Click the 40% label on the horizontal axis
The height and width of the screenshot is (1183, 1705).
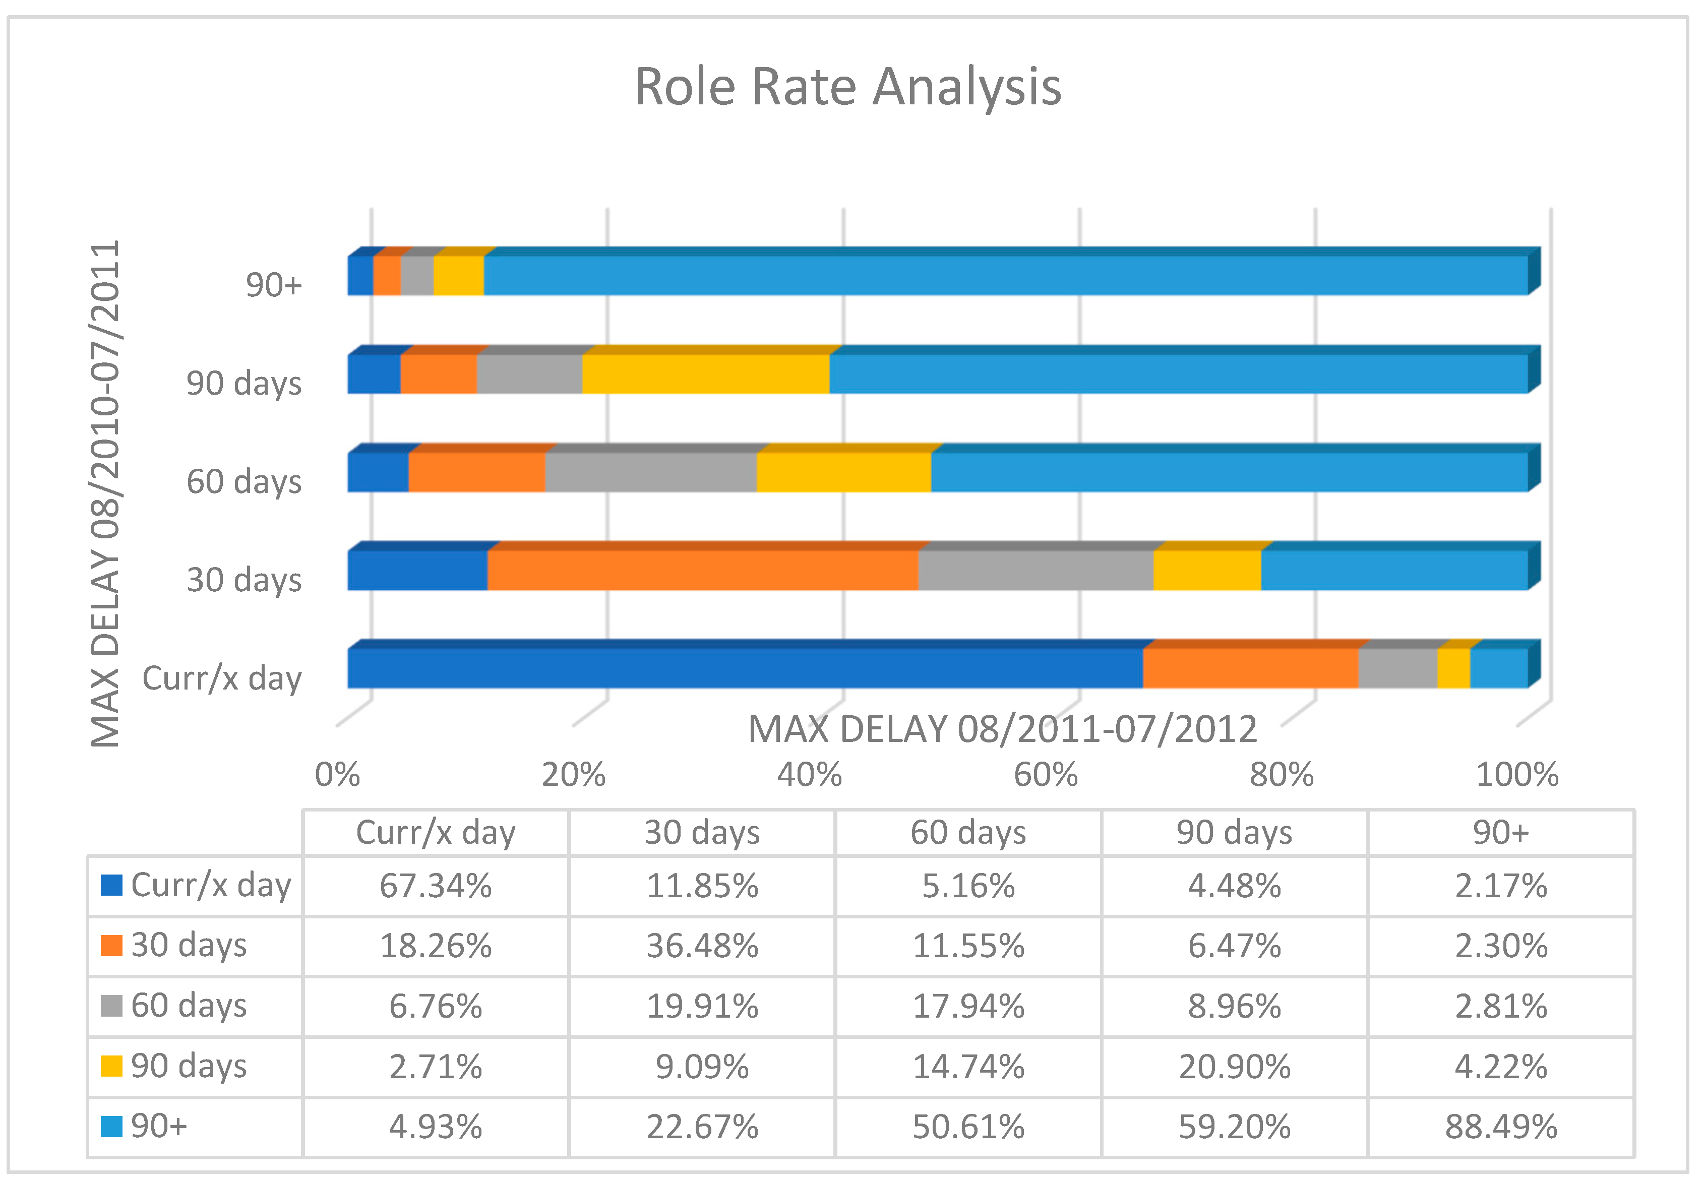click(809, 775)
